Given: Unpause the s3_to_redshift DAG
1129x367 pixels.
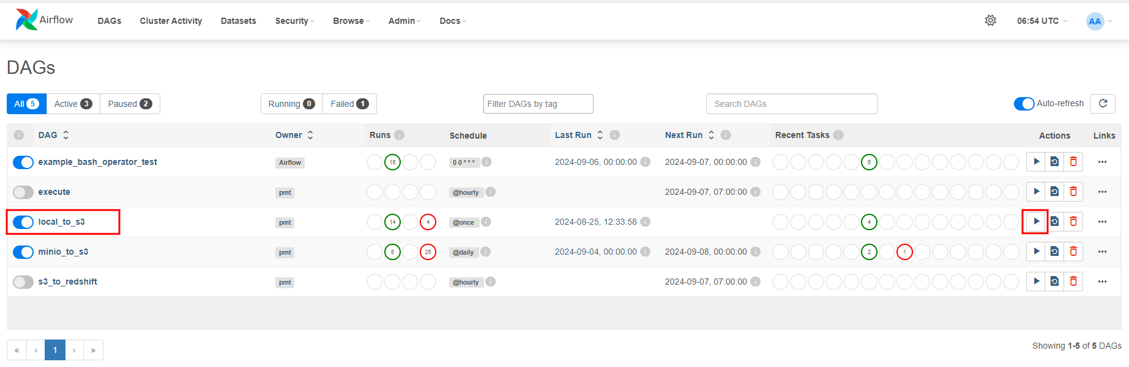Looking at the screenshot, I should pyautogui.click(x=23, y=282).
